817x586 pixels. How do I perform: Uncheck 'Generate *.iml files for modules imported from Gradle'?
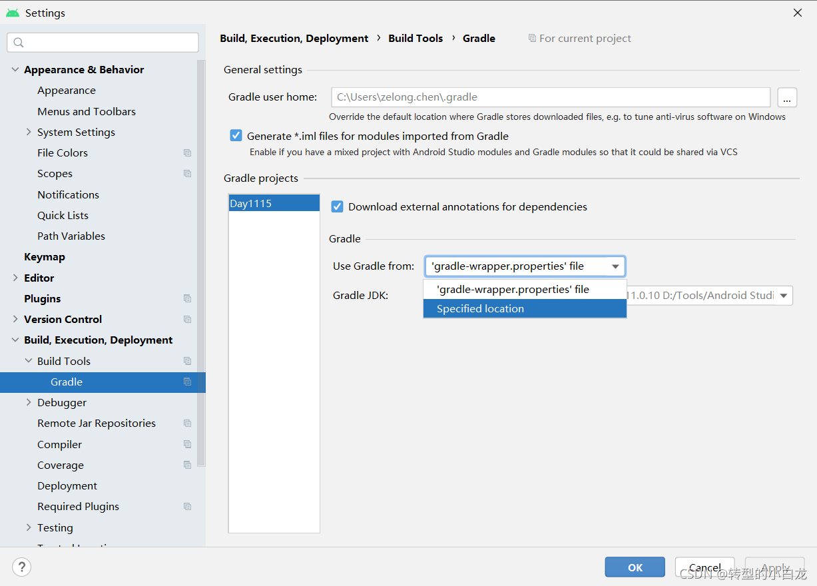(x=236, y=135)
